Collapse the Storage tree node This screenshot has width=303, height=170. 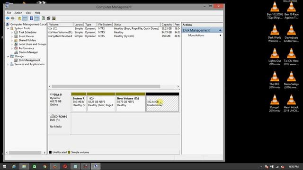(x=8, y=56)
